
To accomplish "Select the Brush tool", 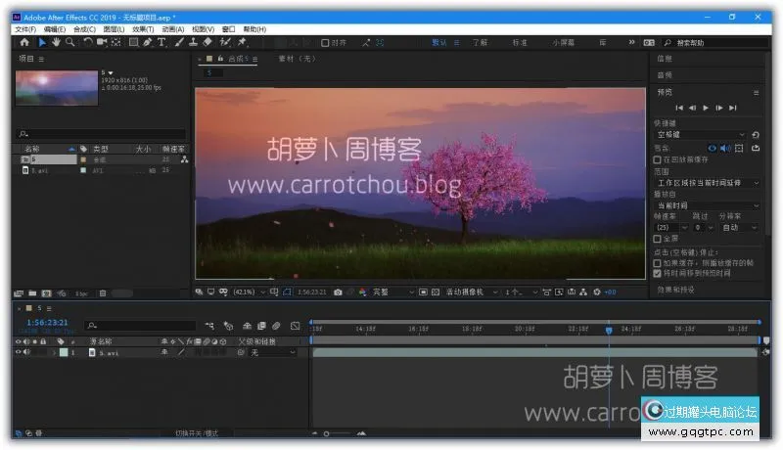I will click(179, 42).
